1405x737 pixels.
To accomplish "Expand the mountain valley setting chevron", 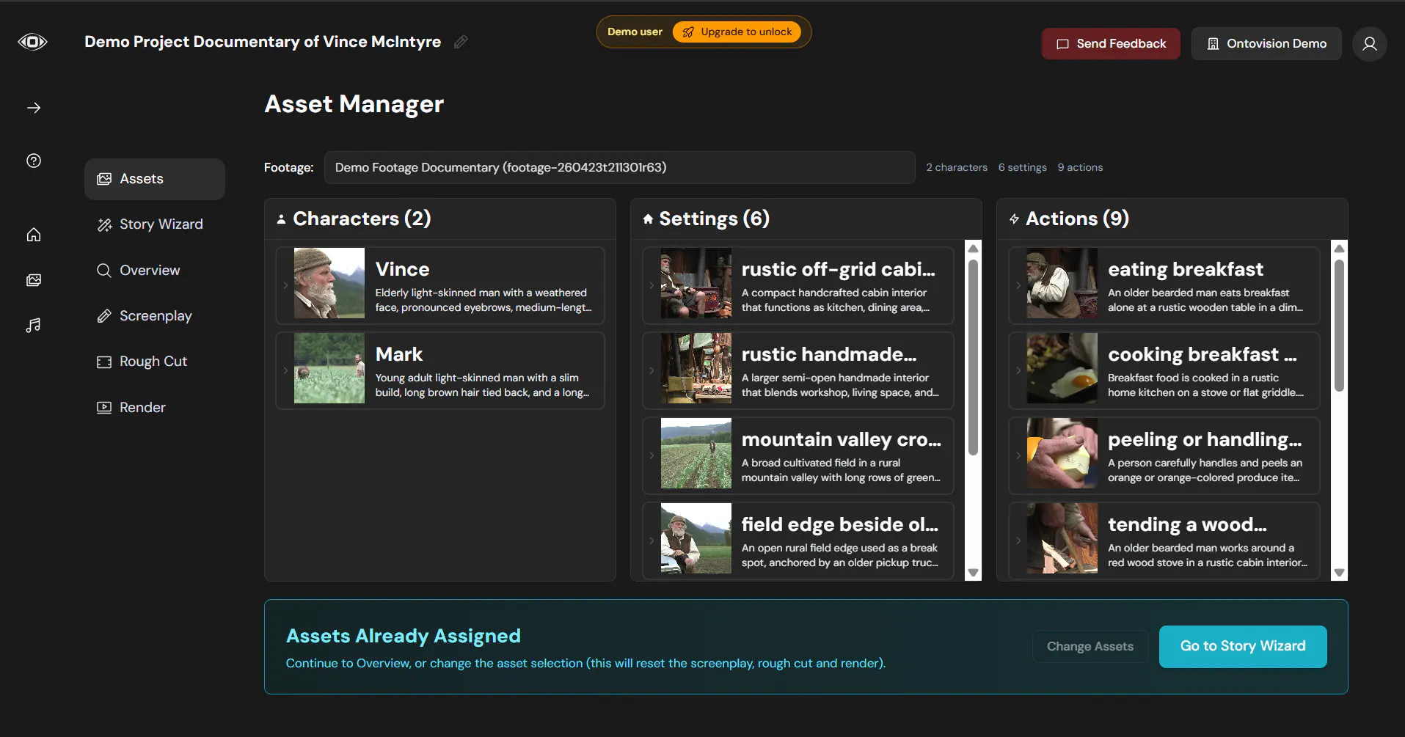I will pyautogui.click(x=652, y=455).
